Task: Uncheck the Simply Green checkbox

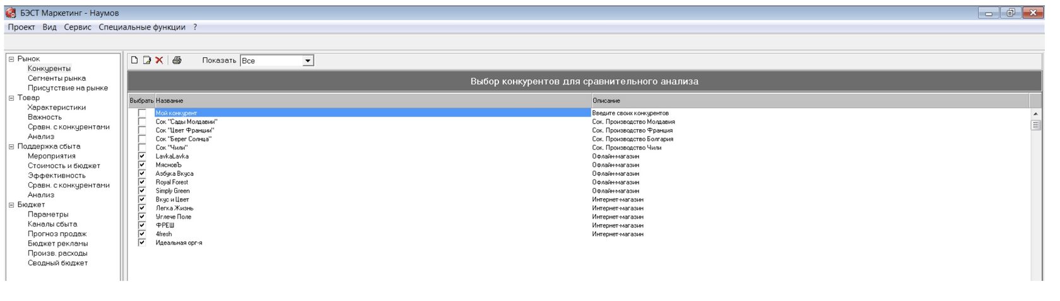Action: [x=142, y=191]
